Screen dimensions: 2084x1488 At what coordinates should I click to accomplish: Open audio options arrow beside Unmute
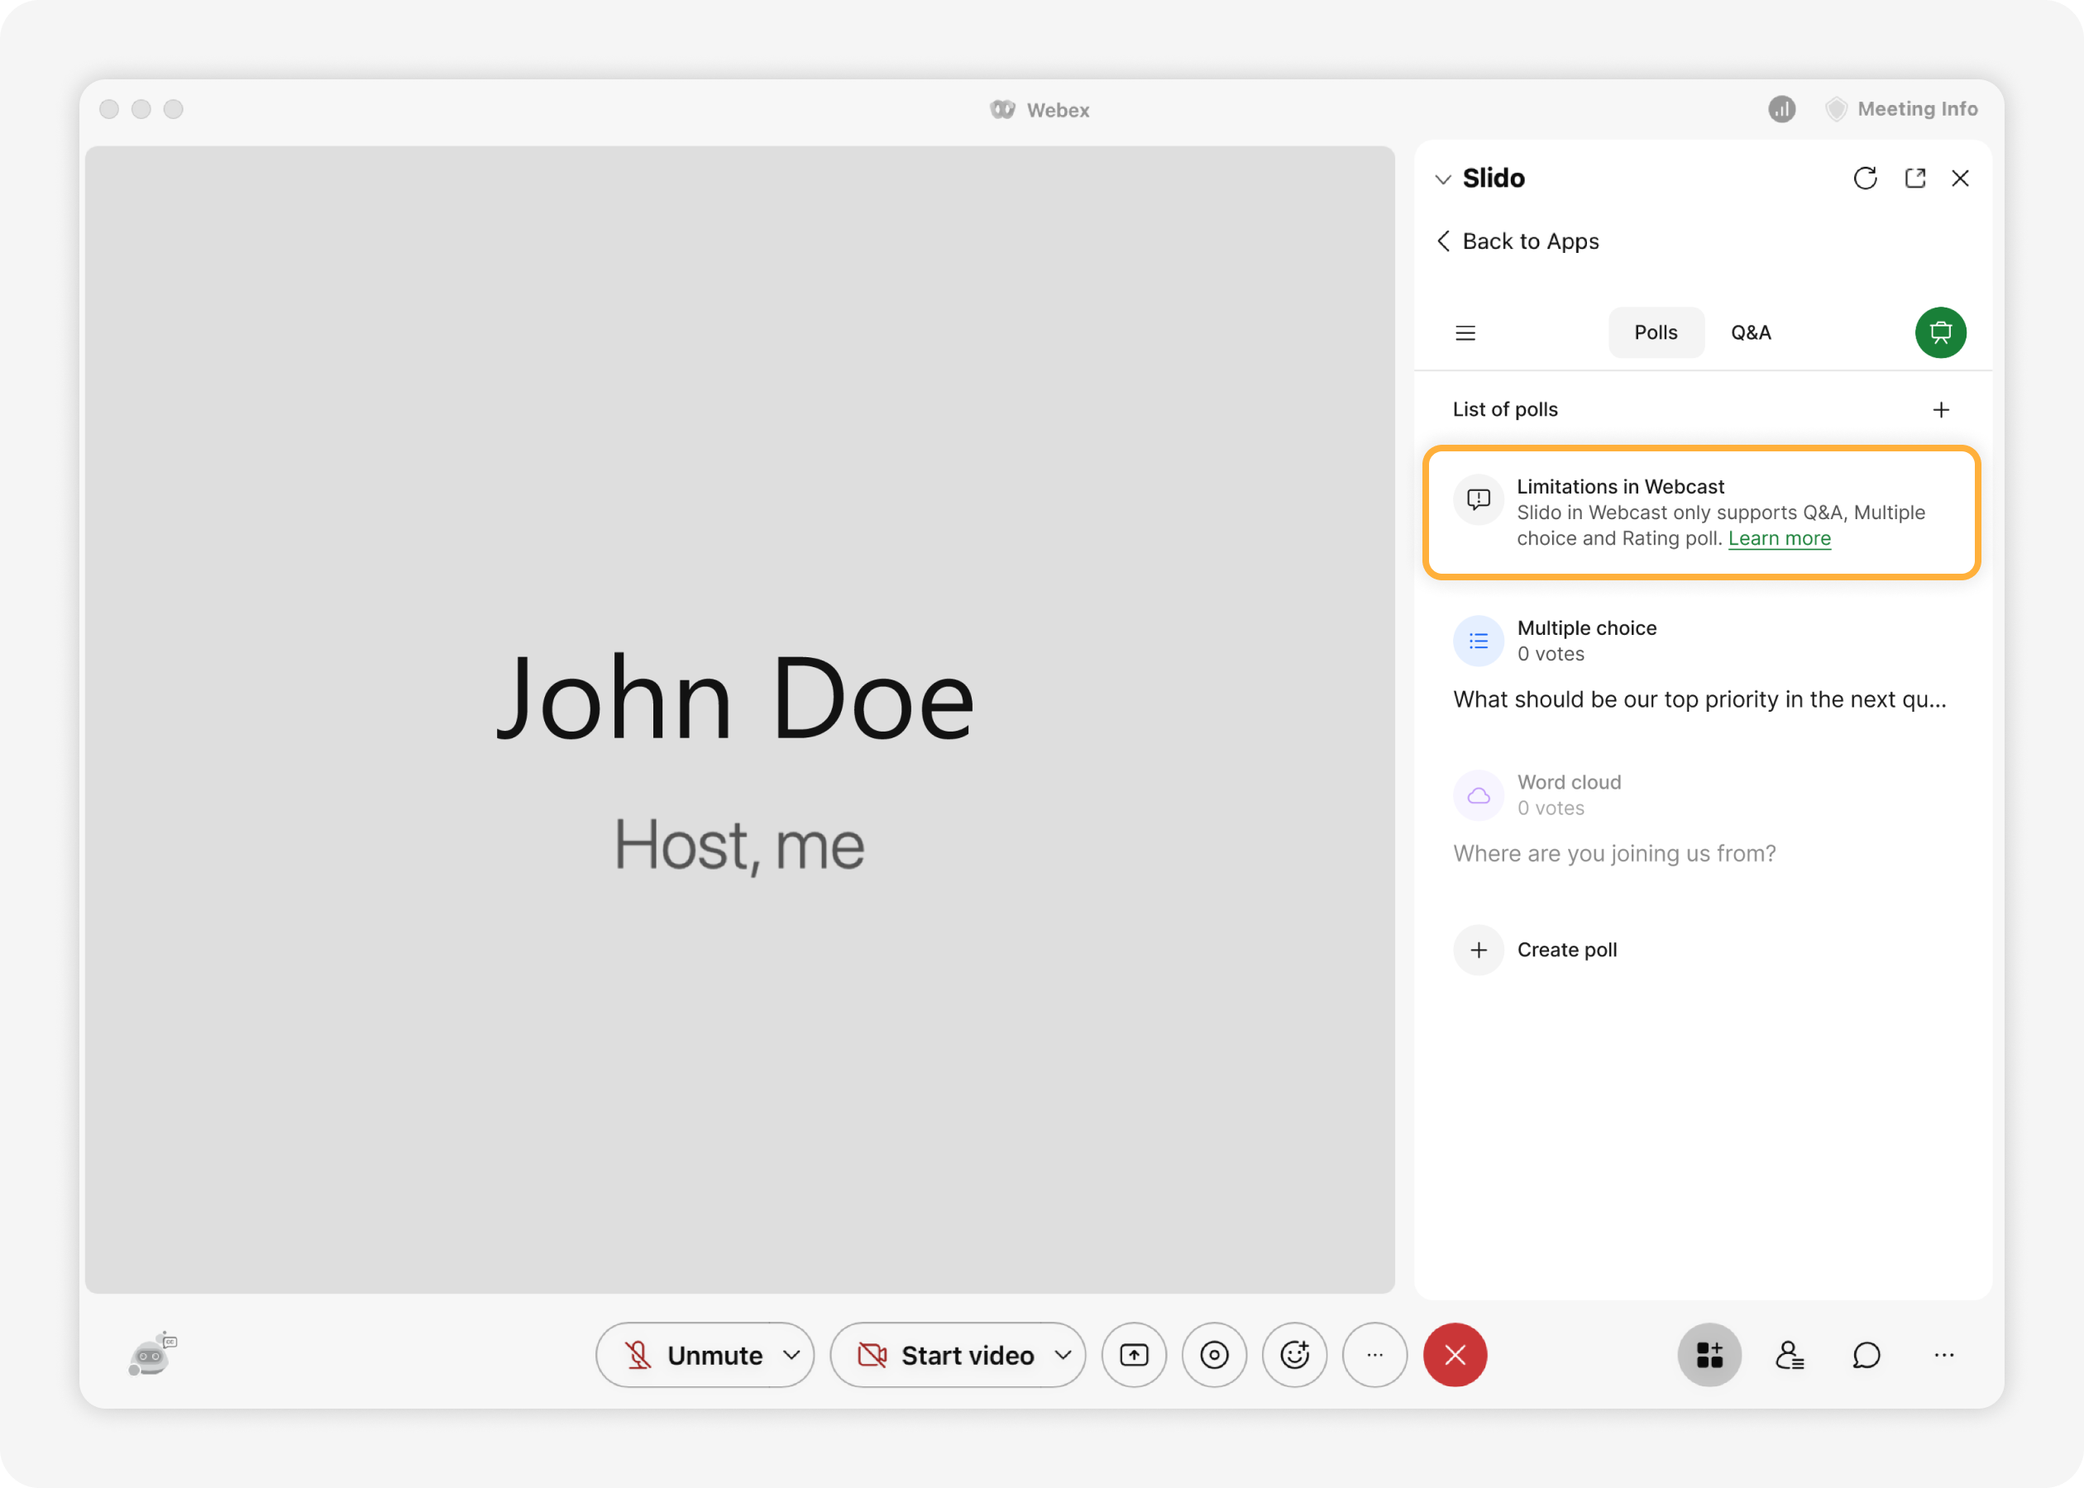pos(791,1355)
